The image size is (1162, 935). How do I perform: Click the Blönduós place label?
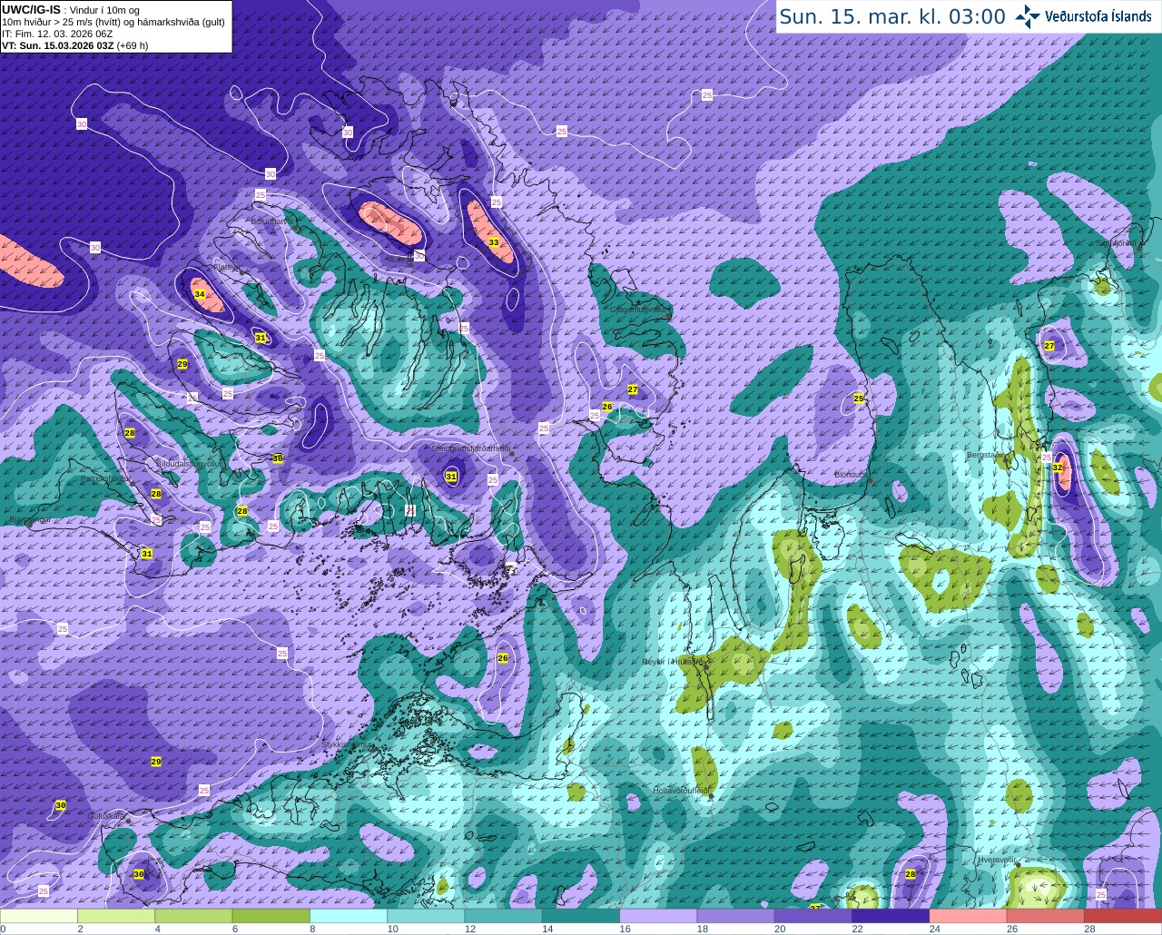[x=852, y=475]
